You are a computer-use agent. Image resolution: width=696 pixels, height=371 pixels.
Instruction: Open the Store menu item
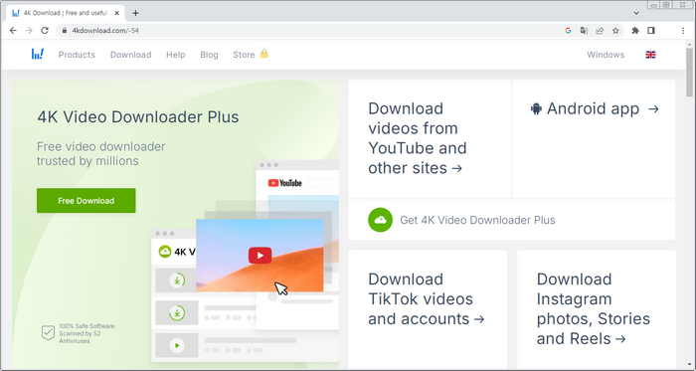point(244,55)
